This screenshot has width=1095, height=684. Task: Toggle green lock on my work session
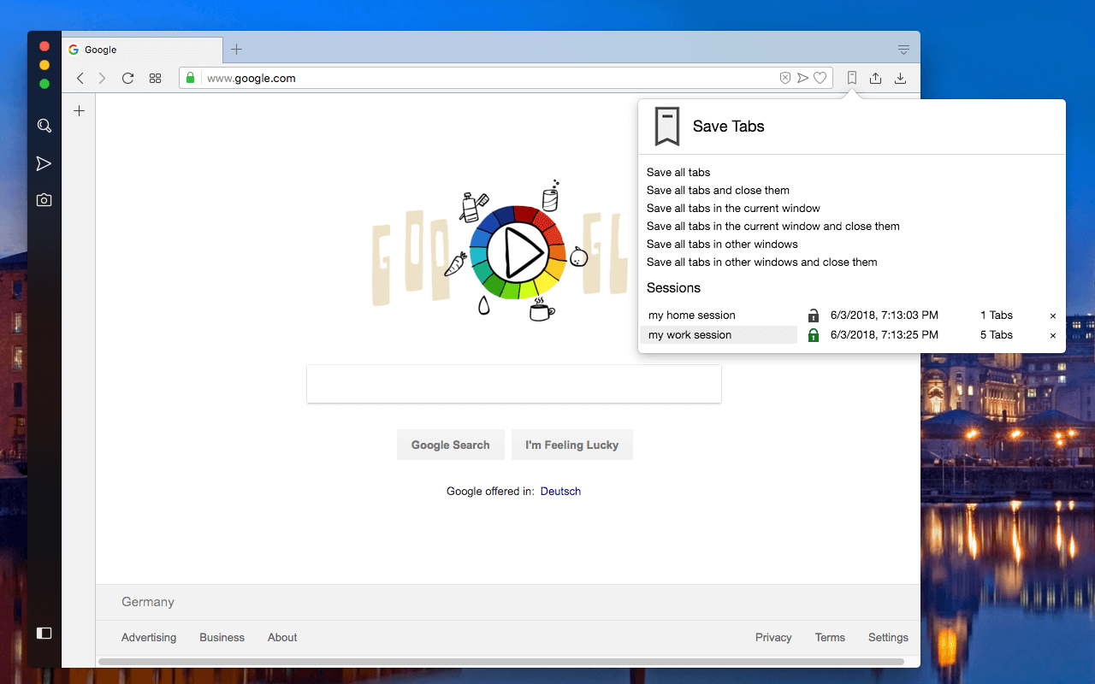[814, 335]
